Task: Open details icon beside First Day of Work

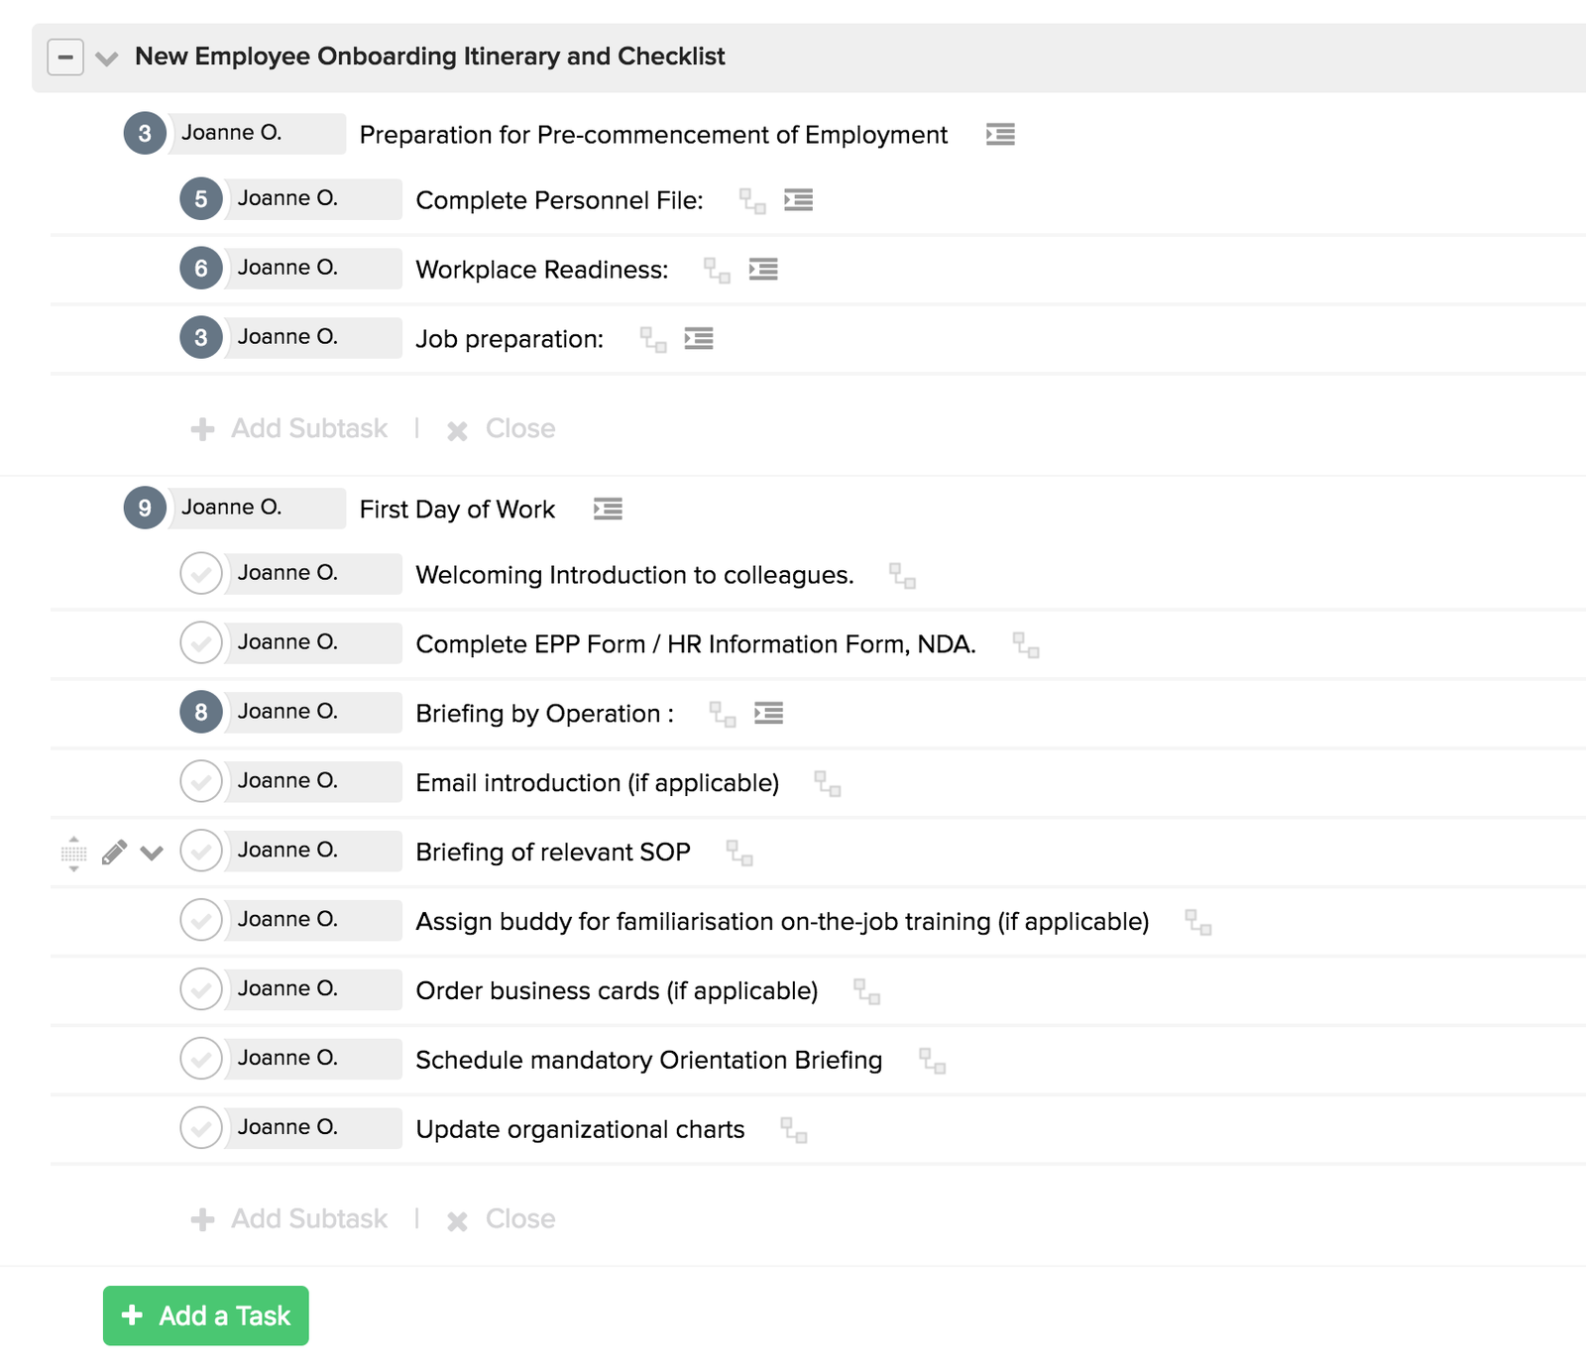Action: [x=608, y=509]
